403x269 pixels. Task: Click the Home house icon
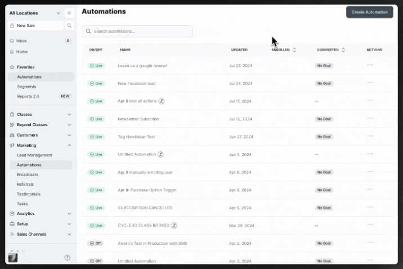coord(12,52)
